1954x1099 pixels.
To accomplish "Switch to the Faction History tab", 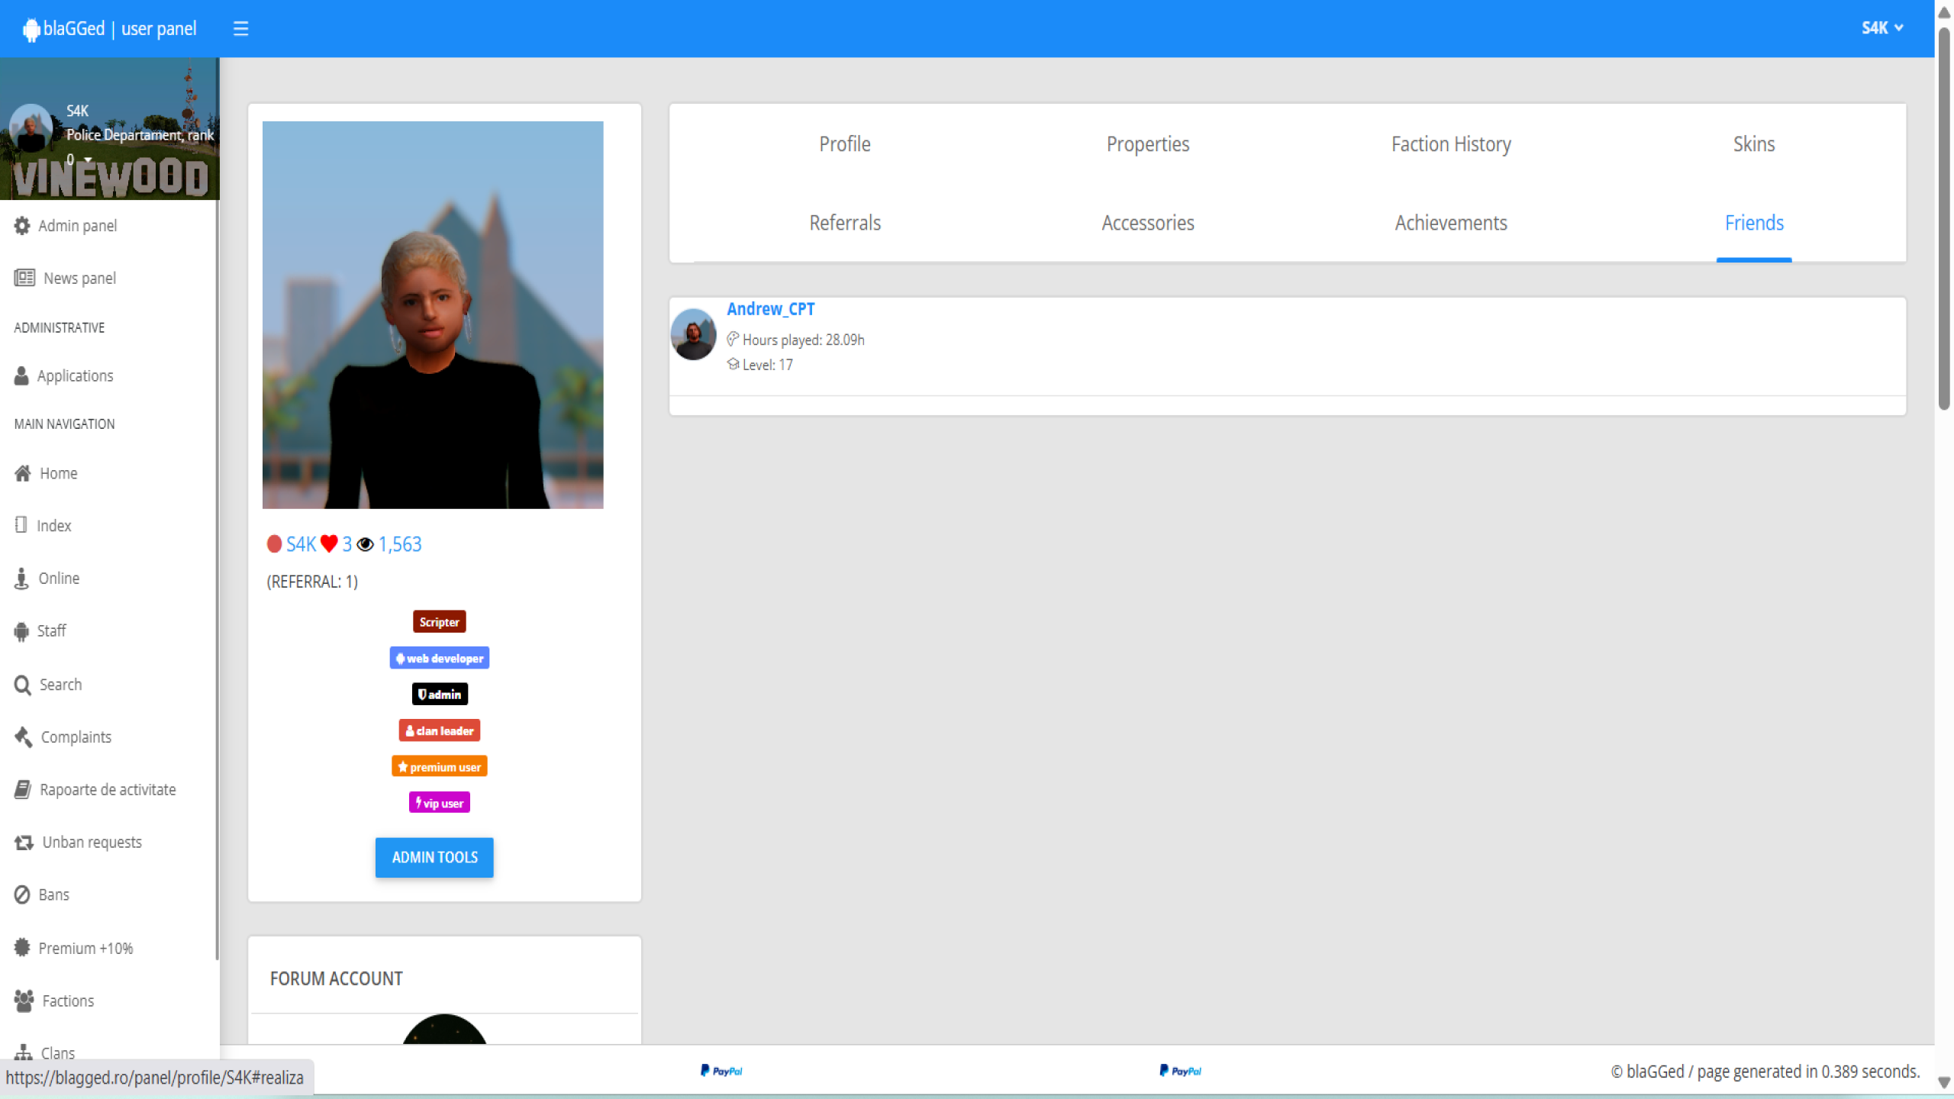I will [x=1450, y=144].
